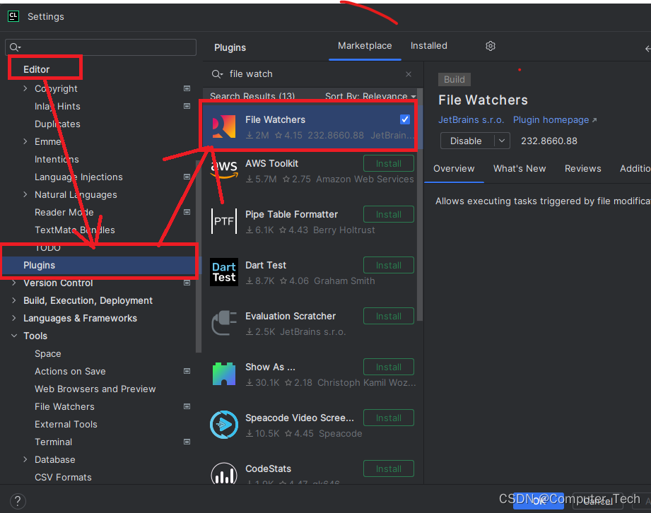Install the CodeStats plugin
This screenshot has height=513, width=651.
coord(389,468)
